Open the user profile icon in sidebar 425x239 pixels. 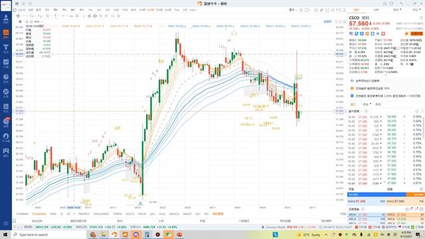6,18
